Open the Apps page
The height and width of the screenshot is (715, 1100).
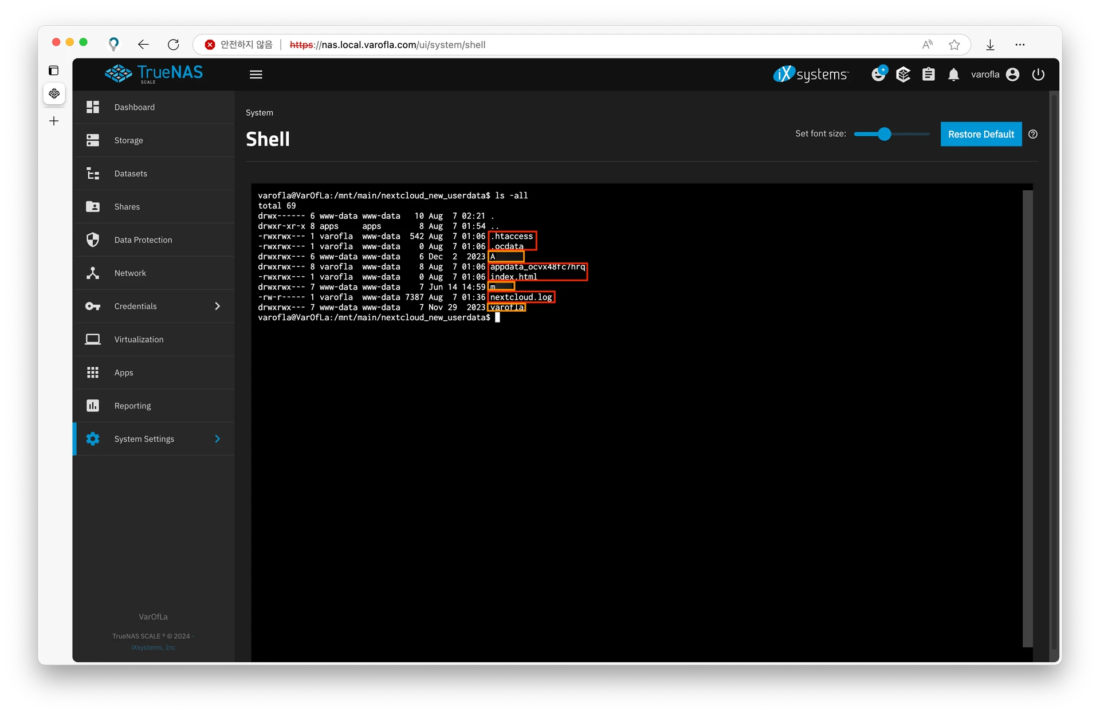click(x=124, y=372)
